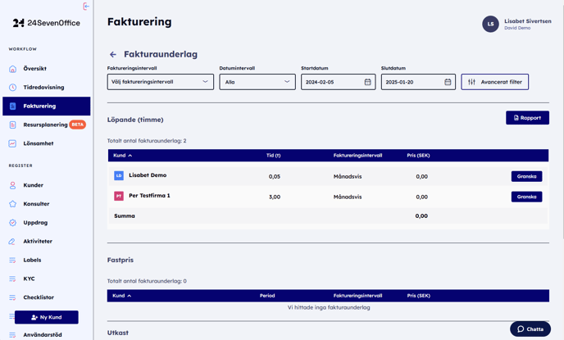Viewport: 564px width, 340px height.
Task: Open calendar icon in Slutdatum field
Action: click(448, 82)
